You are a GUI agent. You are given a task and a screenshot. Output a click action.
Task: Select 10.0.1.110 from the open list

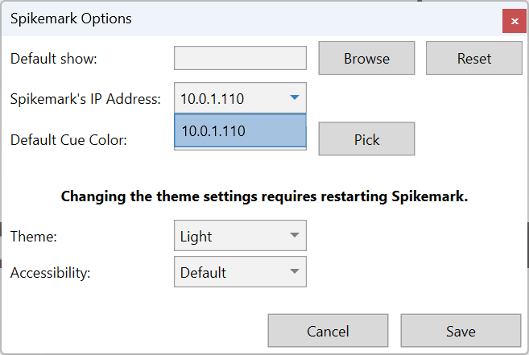pos(240,131)
